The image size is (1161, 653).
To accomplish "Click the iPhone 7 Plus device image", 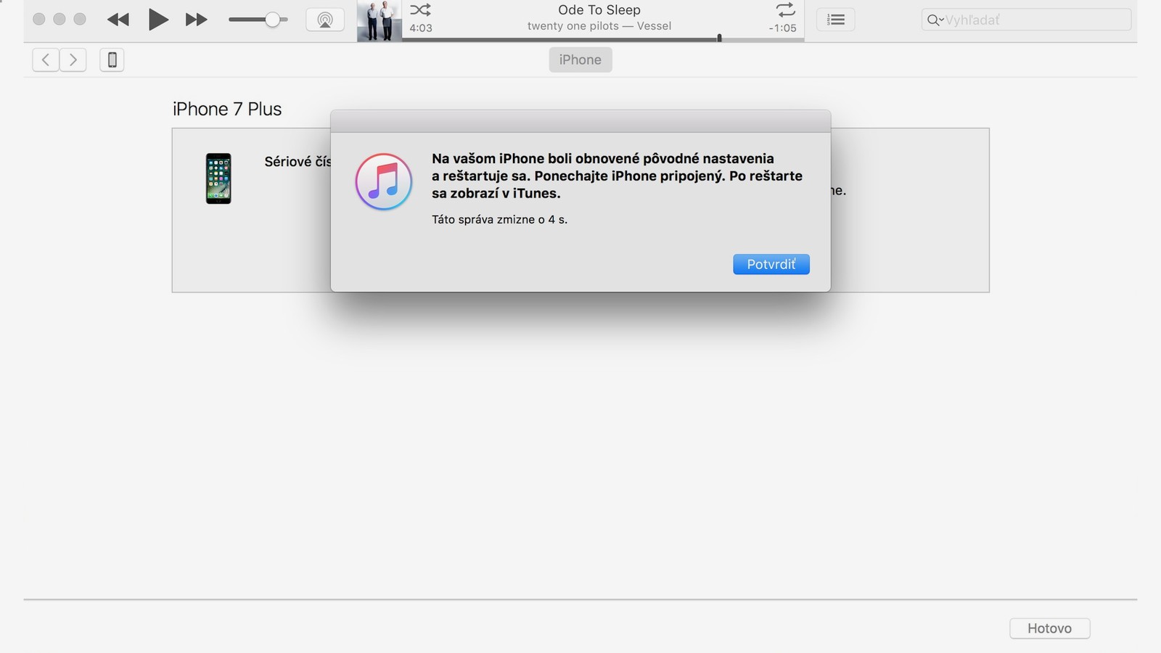I will (218, 178).
